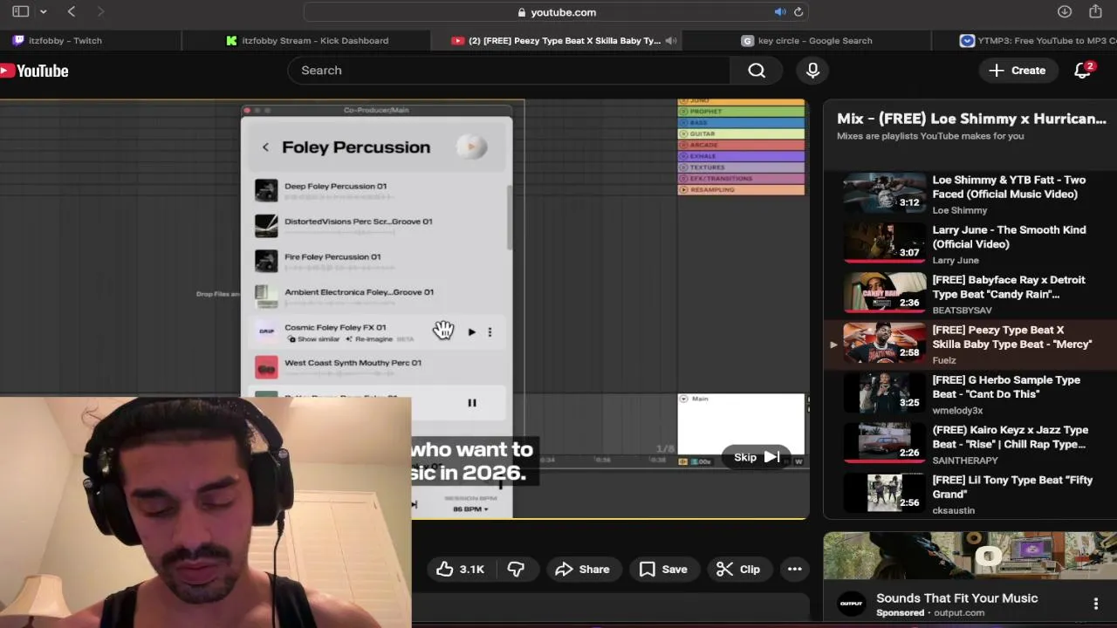Play Kairo Keyz Rise type beat
Screen dimensions: 1117x628
970,444
